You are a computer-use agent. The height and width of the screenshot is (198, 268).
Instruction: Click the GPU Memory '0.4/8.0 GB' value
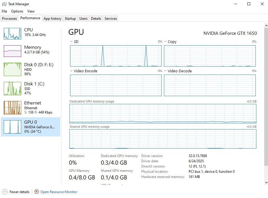point(82,177)
